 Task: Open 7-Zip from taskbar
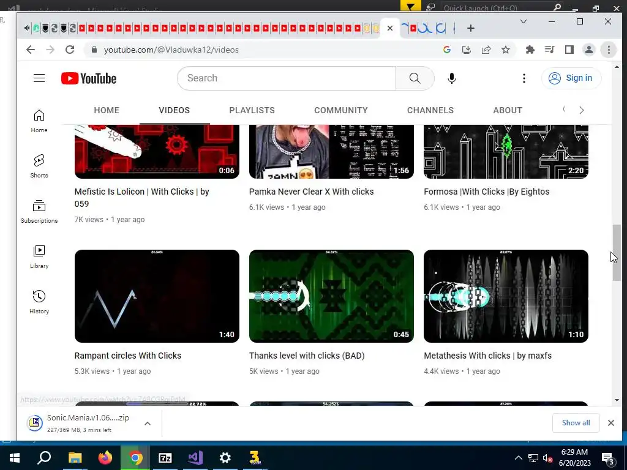point(165,458)
